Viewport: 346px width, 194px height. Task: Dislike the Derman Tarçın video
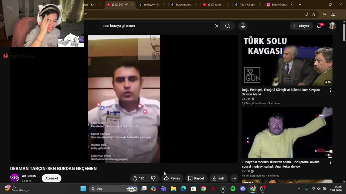coord(153,178)
